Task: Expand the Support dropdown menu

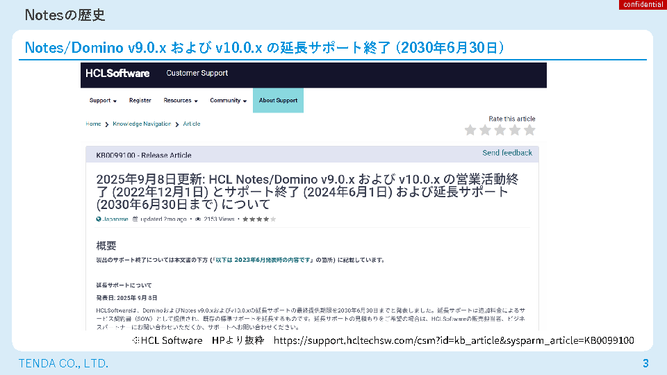Action: (x=103, y=101)
